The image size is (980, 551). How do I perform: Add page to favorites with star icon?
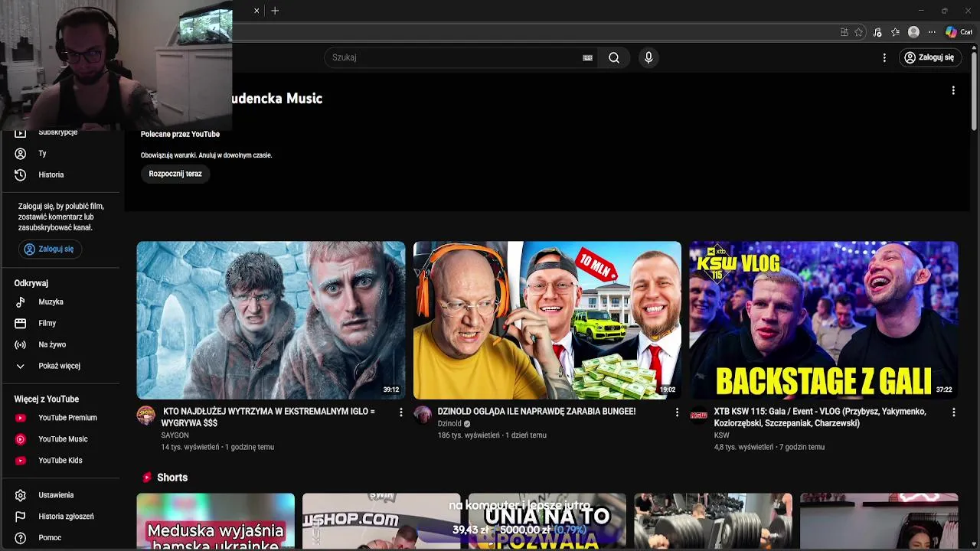coord(859,32)
